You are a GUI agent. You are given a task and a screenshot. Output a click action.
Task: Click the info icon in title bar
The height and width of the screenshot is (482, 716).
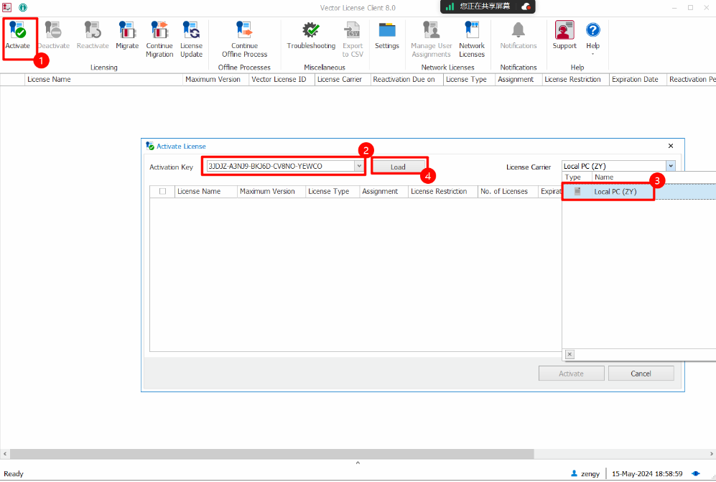point(23,7)
